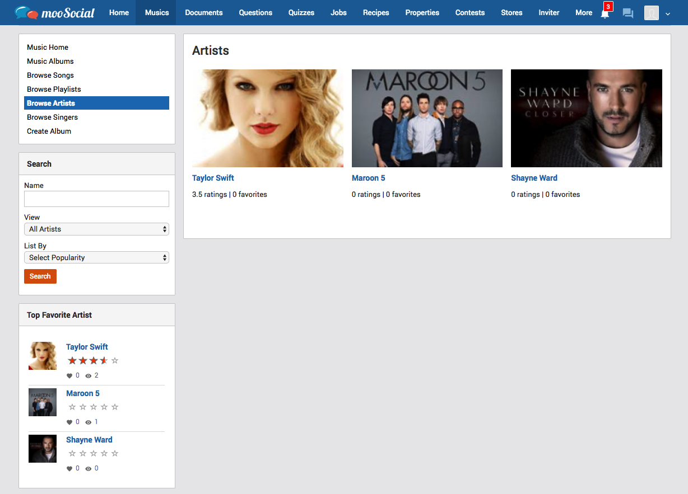Open the Select Popularity dropdown
Viewport: 688px width, 494px height.
click(96, 257)
